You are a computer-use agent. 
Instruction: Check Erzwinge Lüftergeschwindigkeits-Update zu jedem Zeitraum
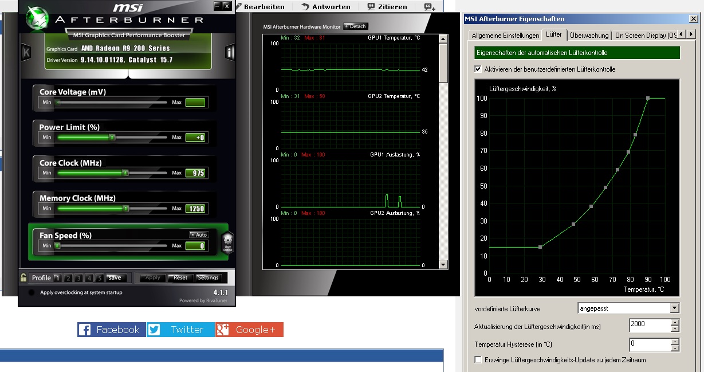(478, 360)
